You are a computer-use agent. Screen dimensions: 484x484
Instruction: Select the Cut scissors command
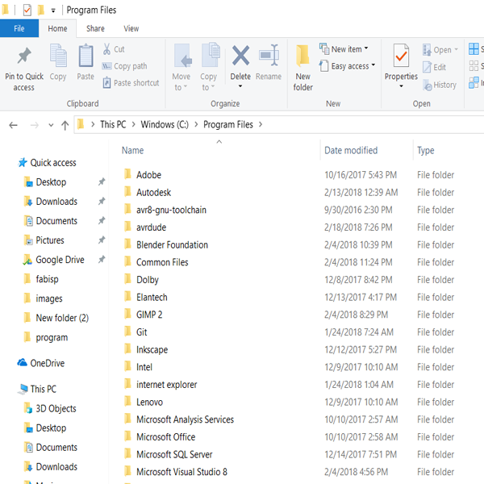pos(114,49)
